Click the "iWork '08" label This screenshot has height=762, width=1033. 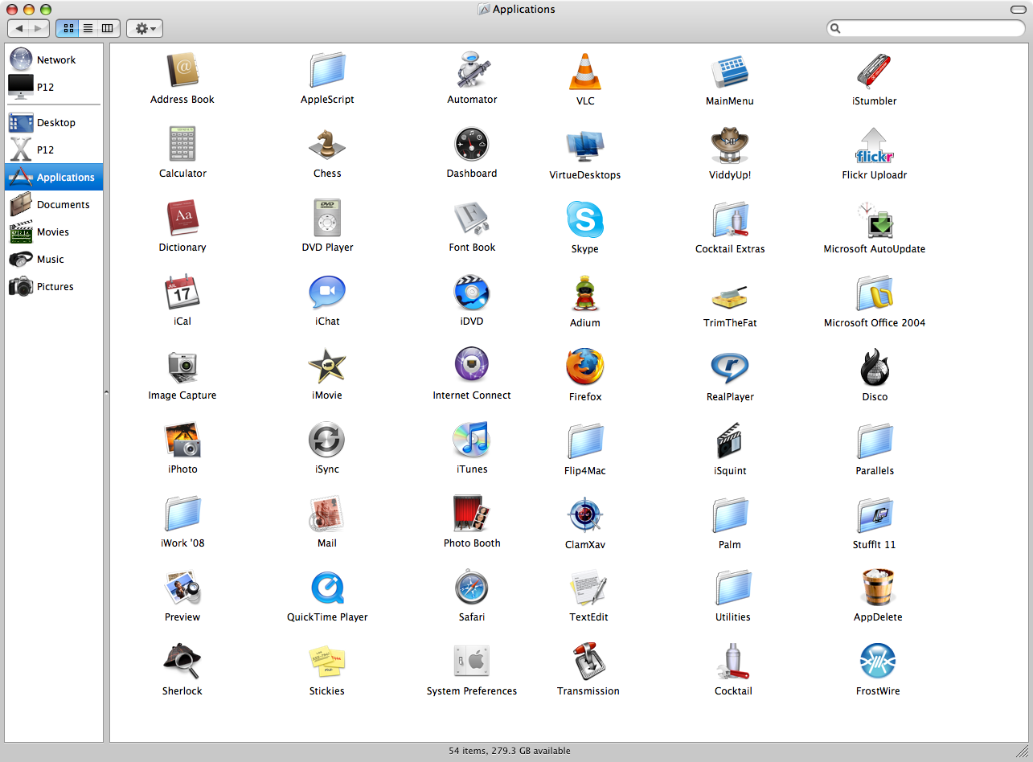(x=182, y=543)
